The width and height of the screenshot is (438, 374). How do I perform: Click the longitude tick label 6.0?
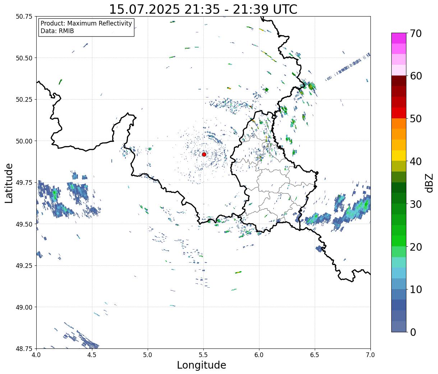click(x=259, y=355)
